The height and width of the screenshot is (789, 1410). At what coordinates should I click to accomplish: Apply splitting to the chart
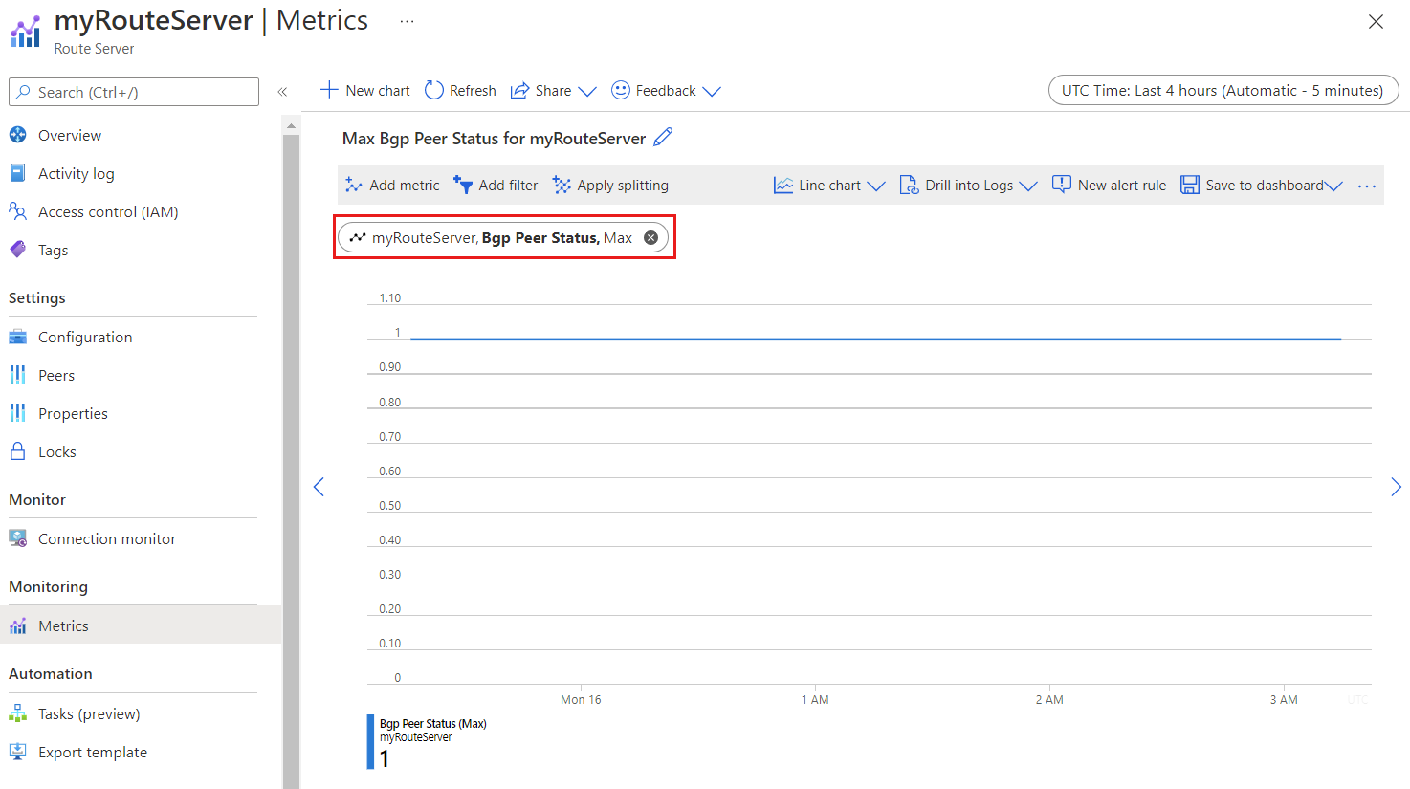point(609,185)
